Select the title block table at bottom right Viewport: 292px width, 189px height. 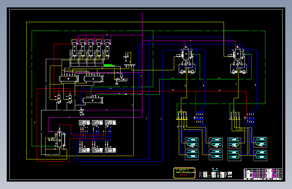click(263, 174)
